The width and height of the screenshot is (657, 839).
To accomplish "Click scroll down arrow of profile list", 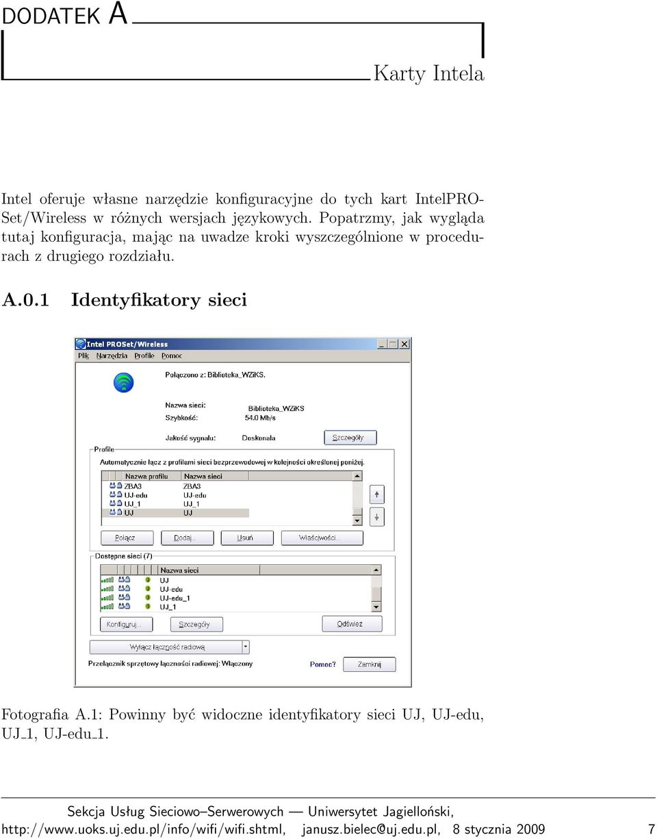I will pyautogui.click(x=357, y=521).
